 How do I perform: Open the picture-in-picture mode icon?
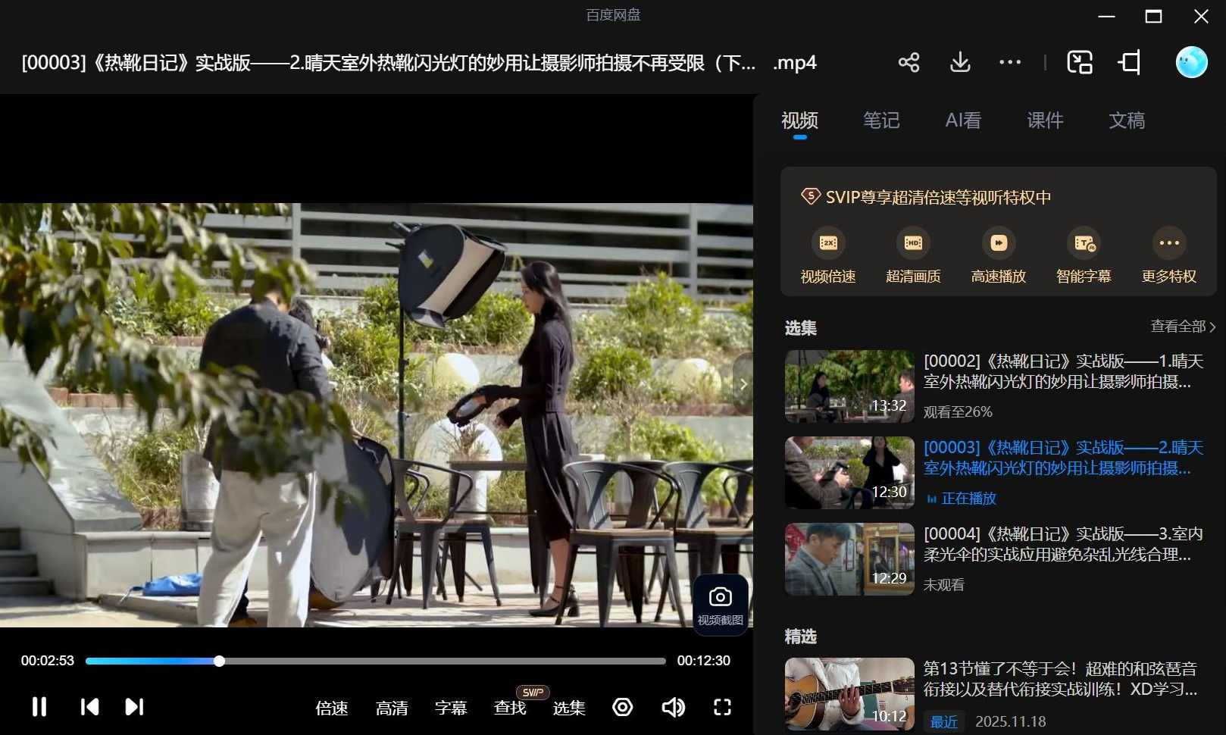pos(1079,62)
